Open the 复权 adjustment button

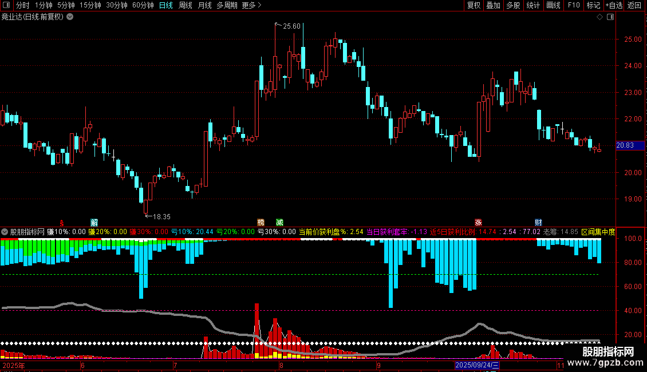[474, 5]
